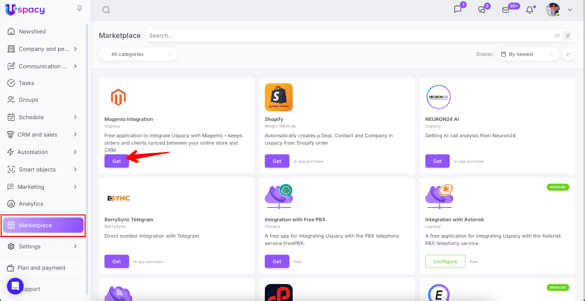Click the CRM and sales stack icon
Image resolution: width=585 pixels, height=301 pixels.
[11, 135]
